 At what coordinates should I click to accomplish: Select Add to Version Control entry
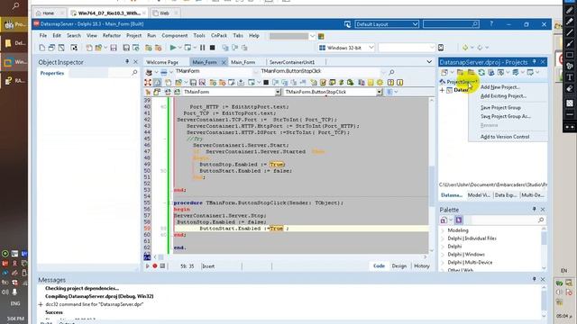[x=505, y=137]
